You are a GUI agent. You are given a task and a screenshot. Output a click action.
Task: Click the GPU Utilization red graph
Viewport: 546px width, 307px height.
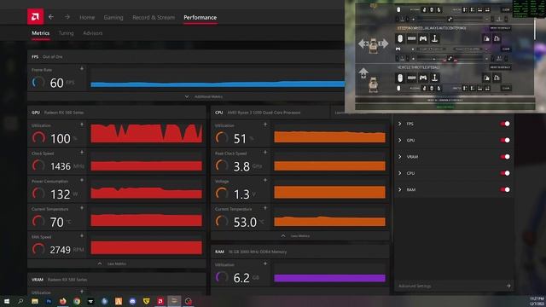click(x=146, y=133)
